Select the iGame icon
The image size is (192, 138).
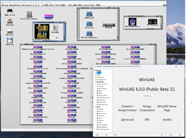click(x=49, y=16)
